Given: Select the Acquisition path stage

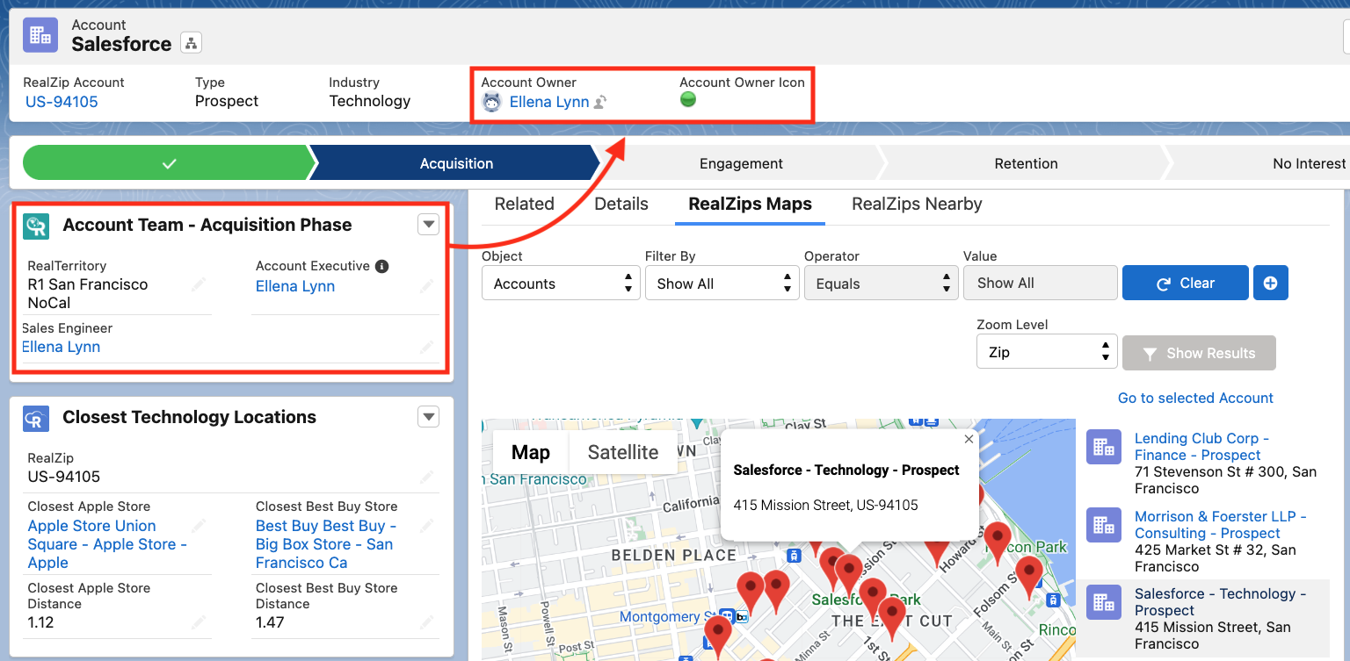Looking at the screenshot, I should click(456, 163).
